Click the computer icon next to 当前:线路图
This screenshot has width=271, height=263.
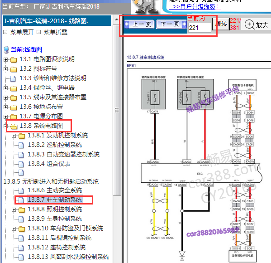6,50
